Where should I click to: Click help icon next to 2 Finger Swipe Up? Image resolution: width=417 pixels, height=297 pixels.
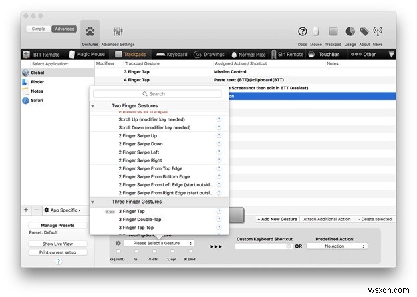pos(219,135)
